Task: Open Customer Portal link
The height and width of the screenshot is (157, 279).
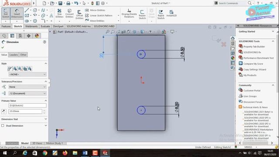Action: (x=252, y=90)
